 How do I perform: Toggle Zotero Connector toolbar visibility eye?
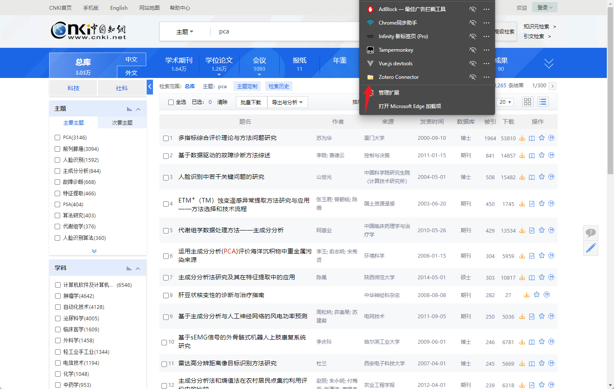(472, 77)
